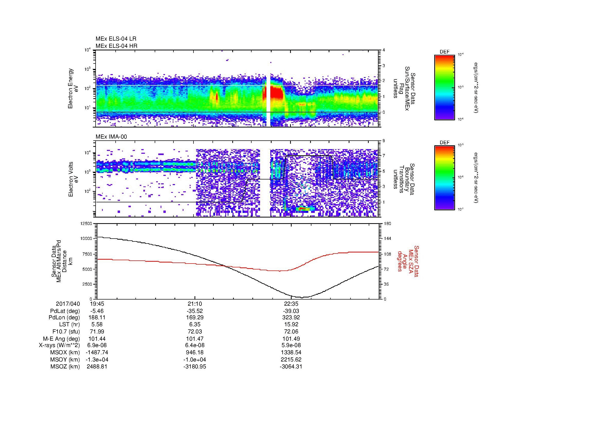
Task: Click the 19:45 time tick label
Action: [97, 304]
